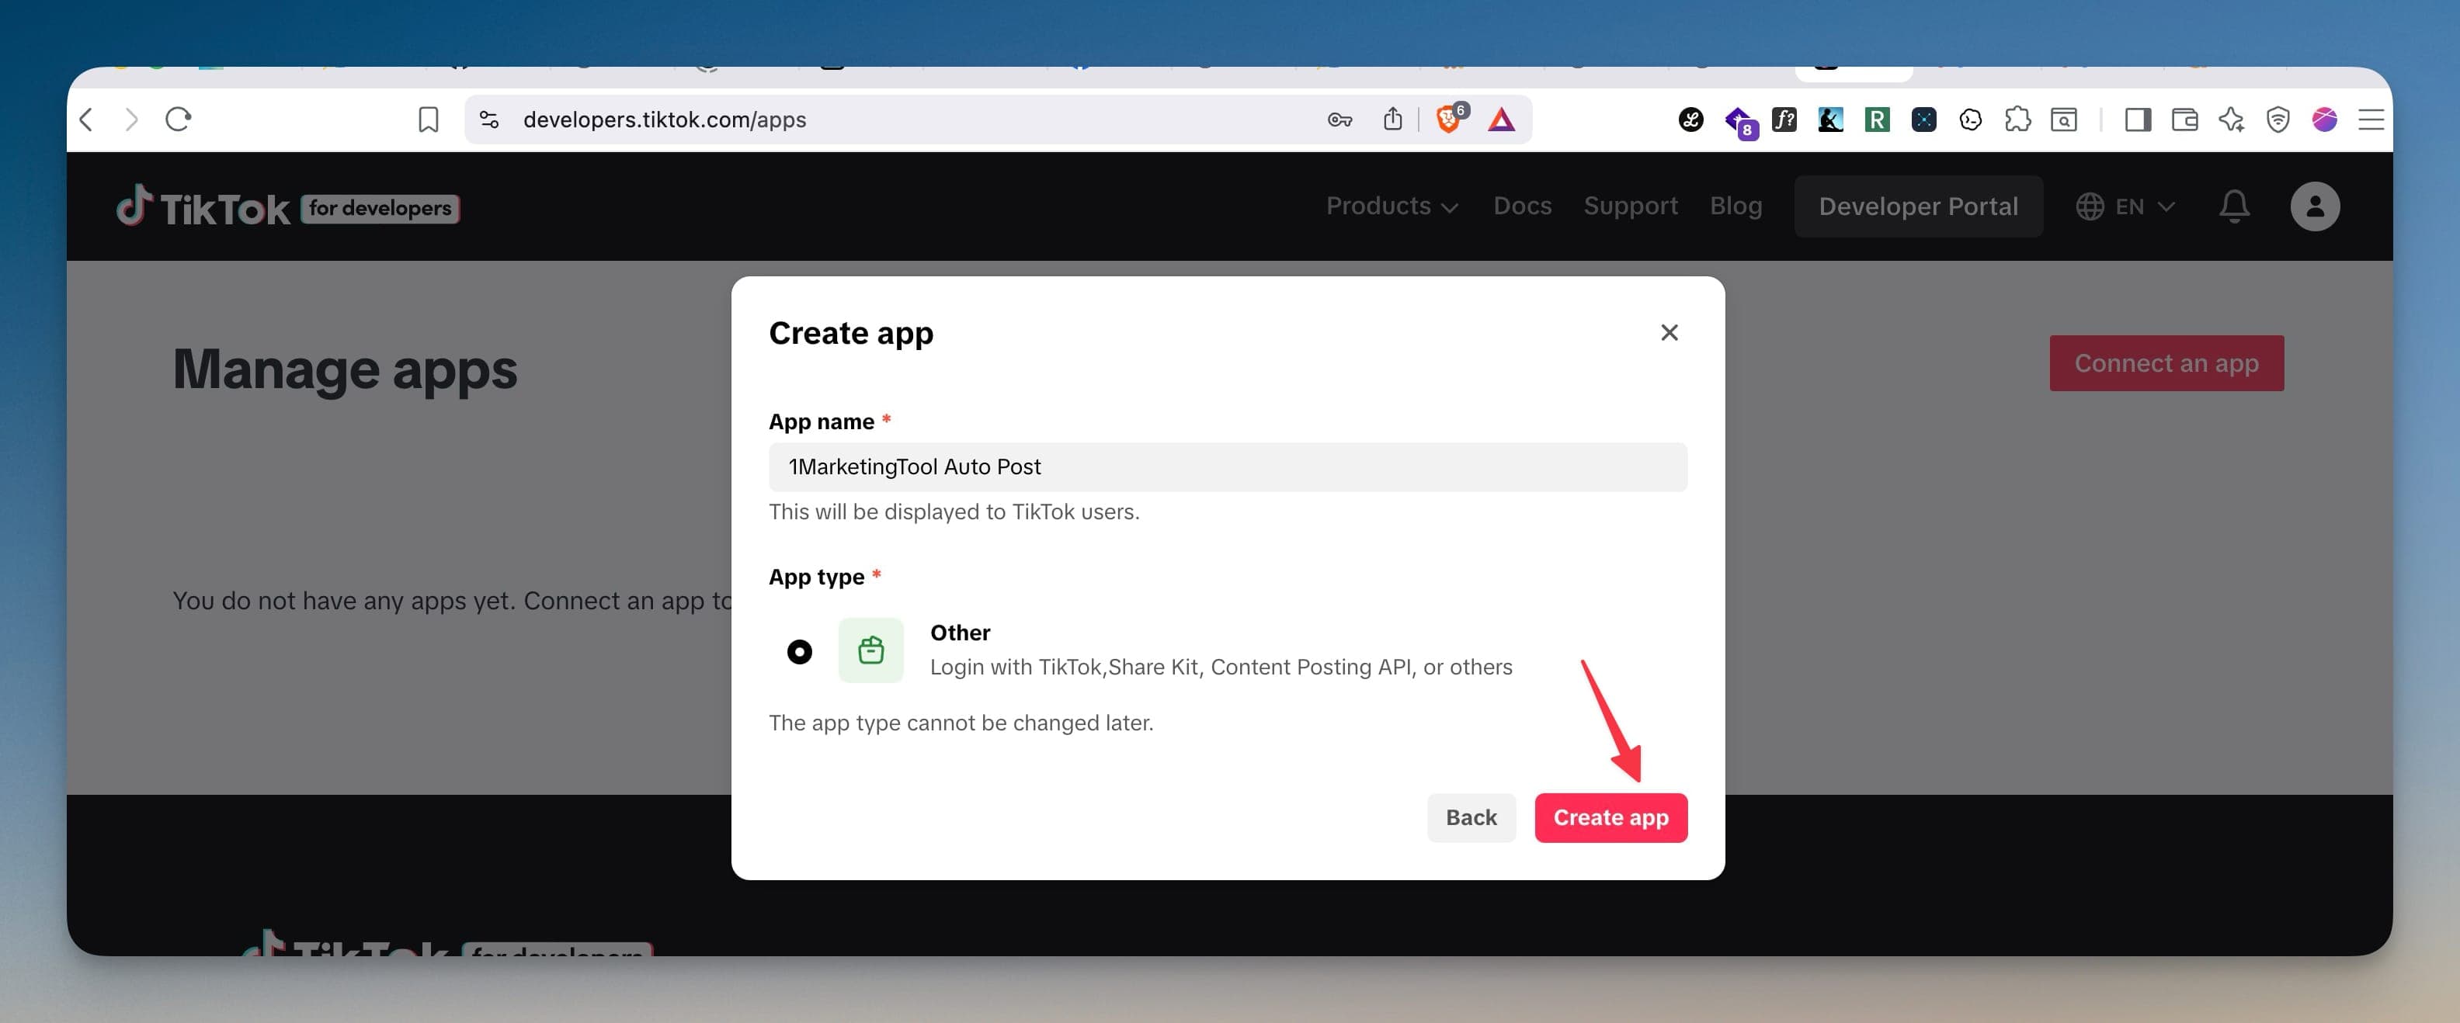
Task: Click the Back button in the dialog
Action: 1471,818
